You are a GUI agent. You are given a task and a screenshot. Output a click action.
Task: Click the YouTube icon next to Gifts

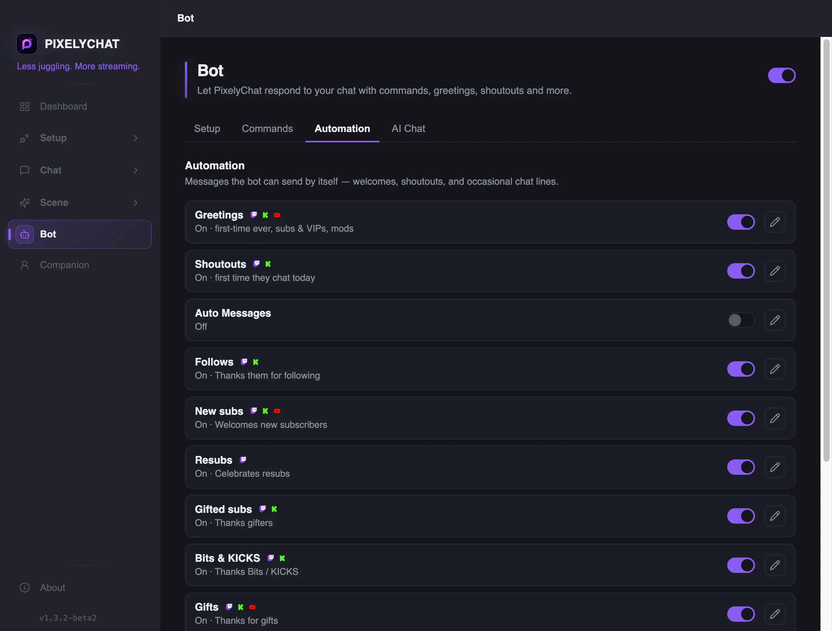[252, 607]
